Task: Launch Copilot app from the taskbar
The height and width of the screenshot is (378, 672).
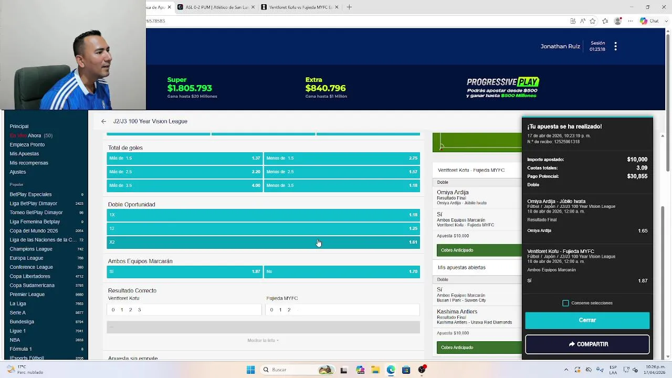Action: pyautogui.click(x=360, y=370)
